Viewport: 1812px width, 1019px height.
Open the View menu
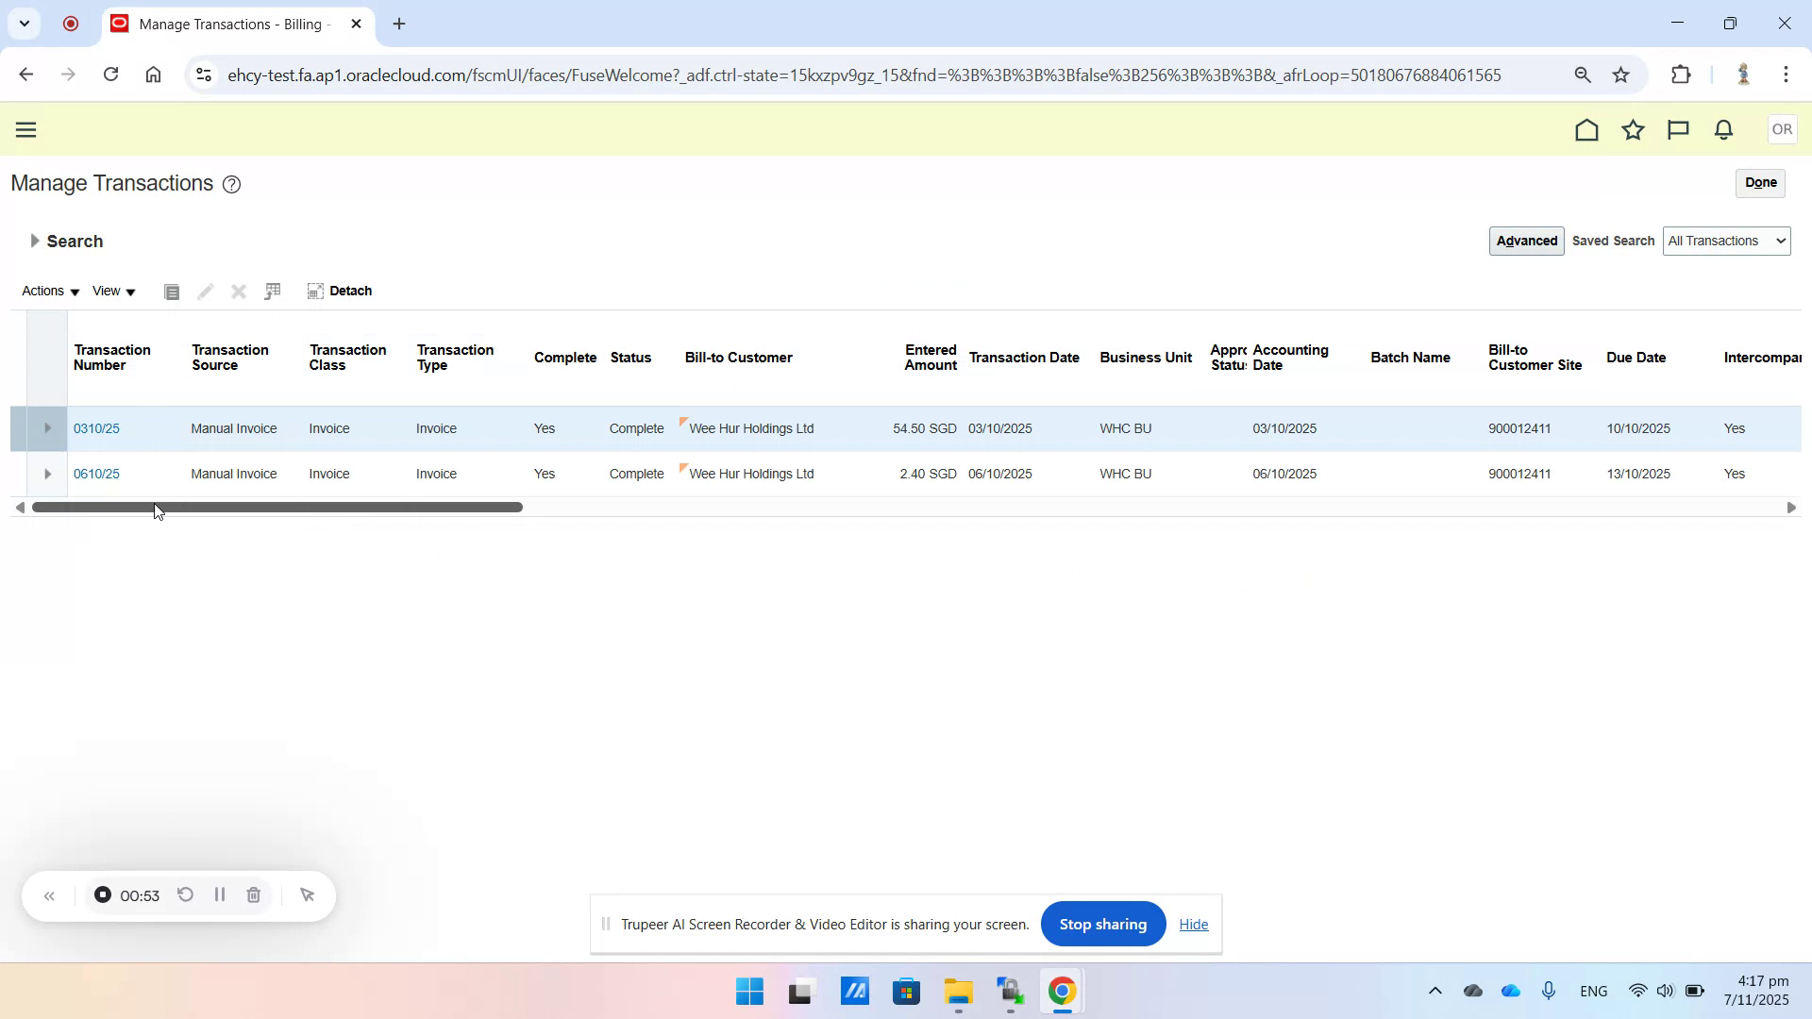point(107,291)
